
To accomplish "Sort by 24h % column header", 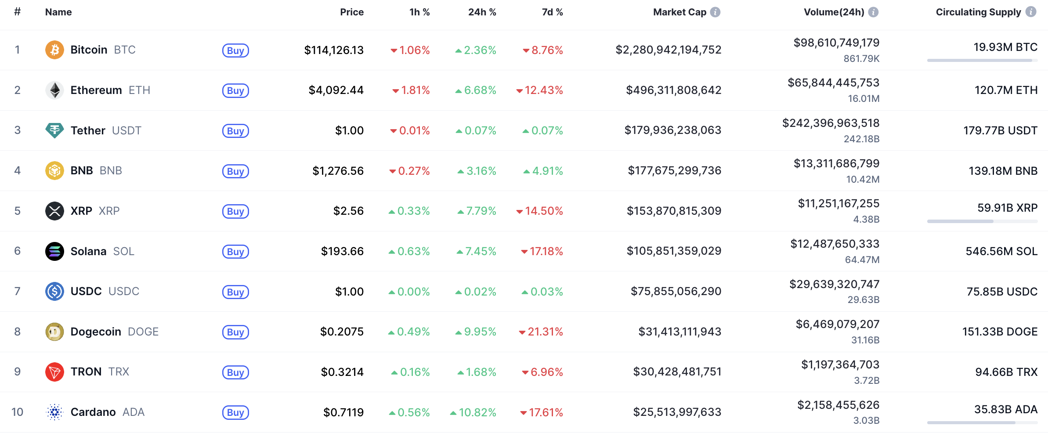I will [x=482, y=12].
